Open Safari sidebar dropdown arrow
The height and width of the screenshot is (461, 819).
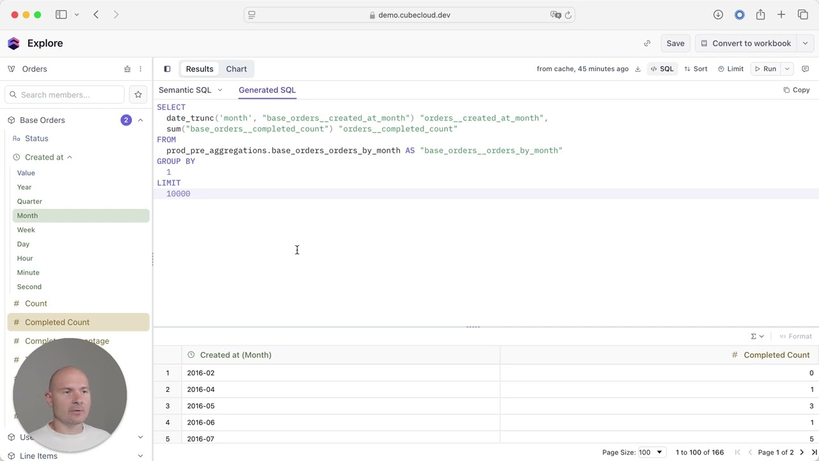pos(76,15)
